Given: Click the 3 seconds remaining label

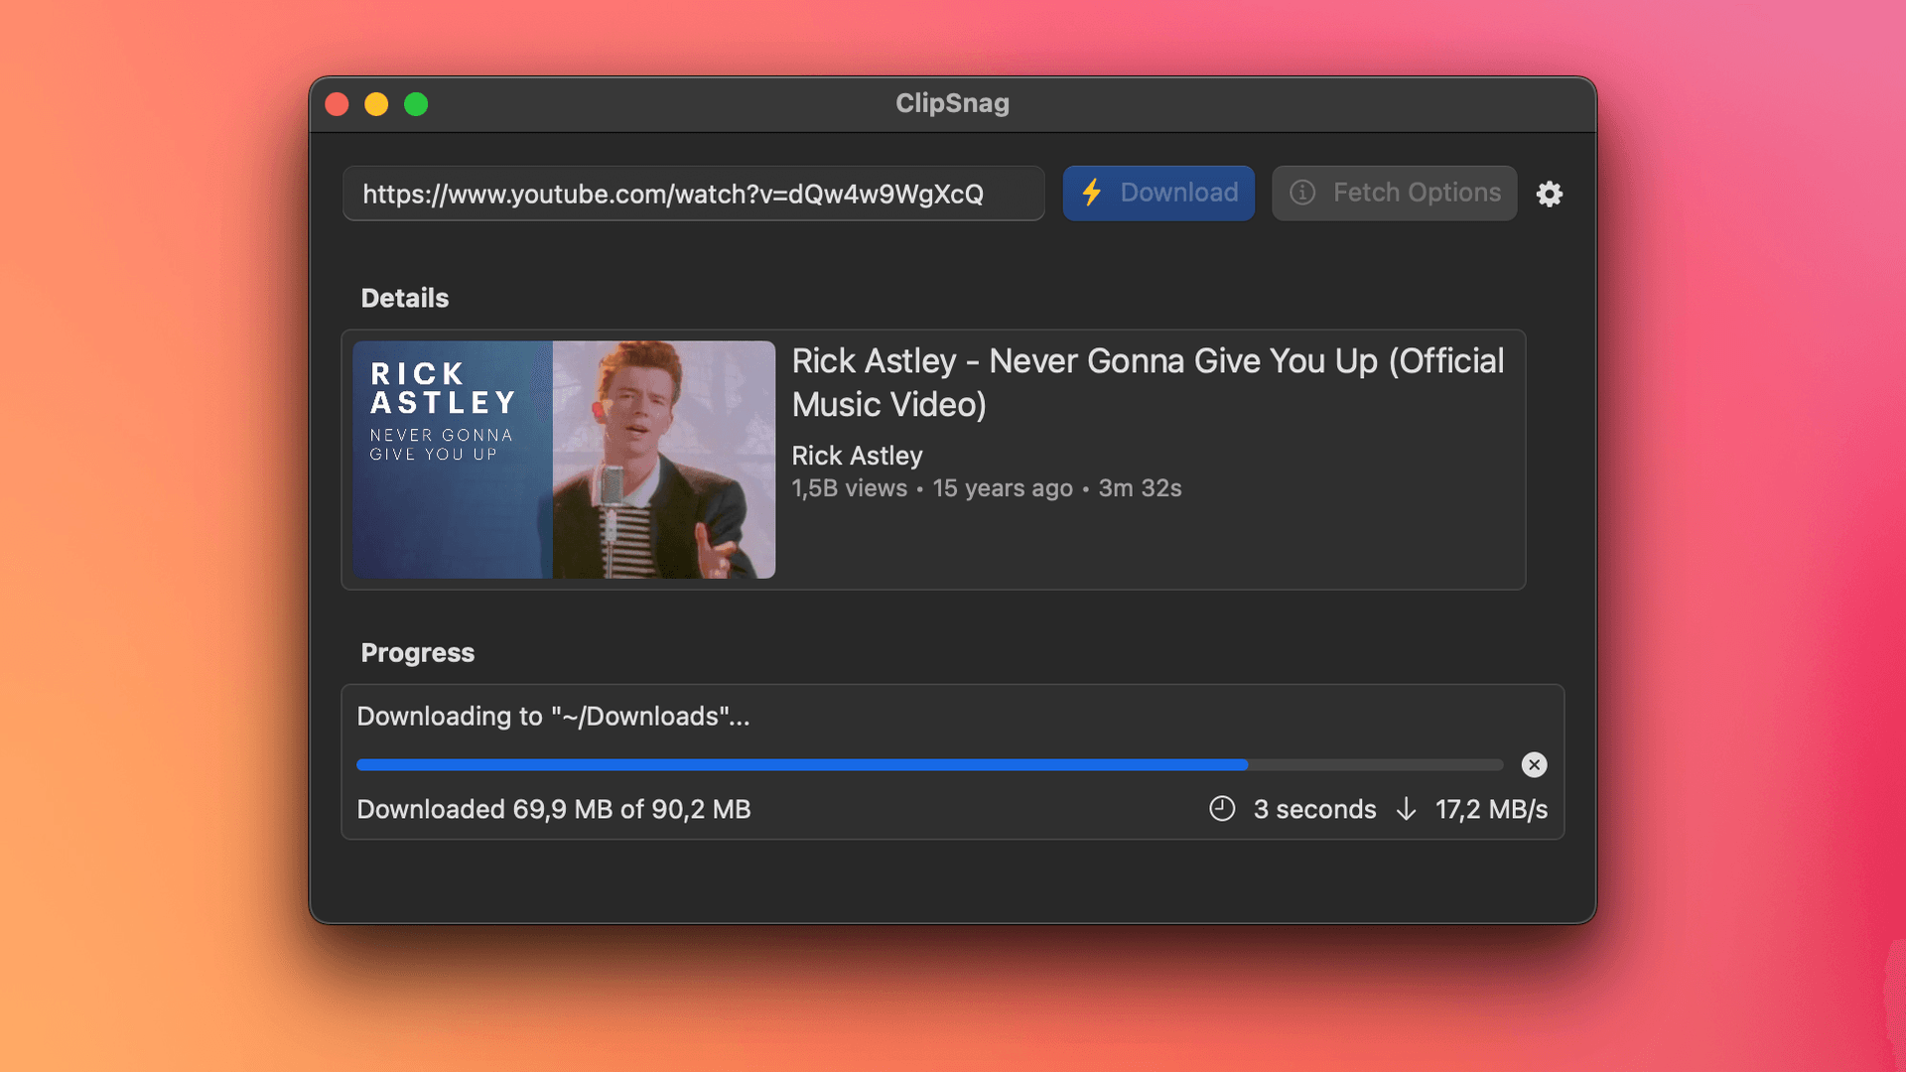Looking at the screenshot, I should tap(1314, 809).
